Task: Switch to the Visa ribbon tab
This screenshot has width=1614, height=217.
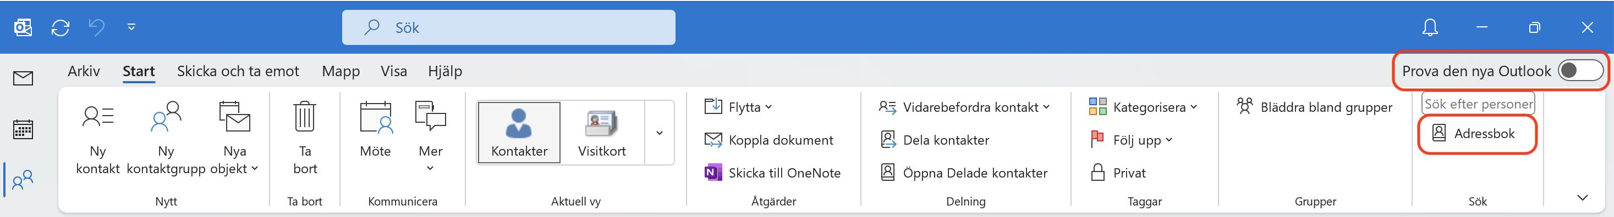Action: click(393, 71)
